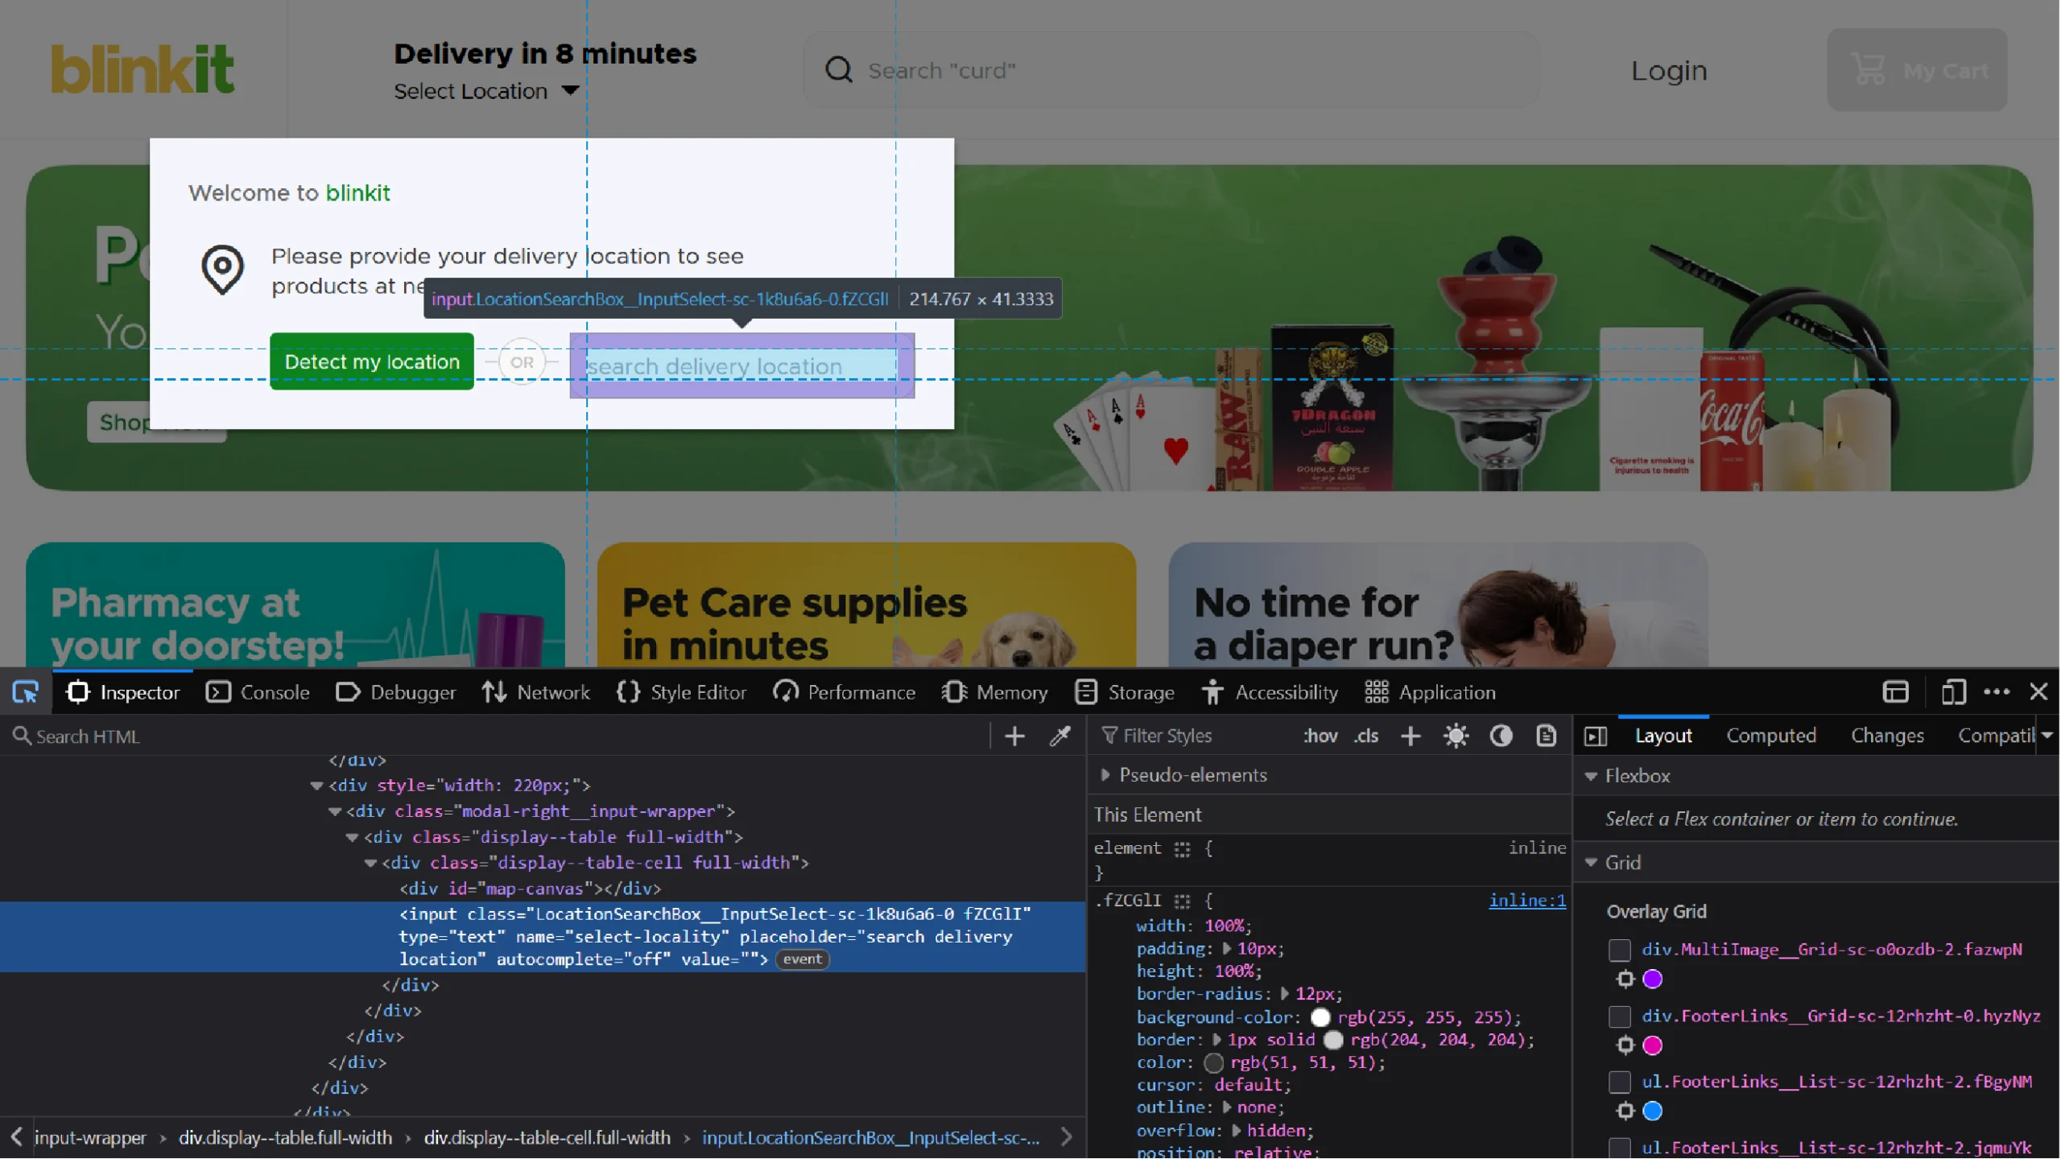Viewport: 2061px width, 1159px height.
Task: Open the Style Editor panel
Action: 681,693
